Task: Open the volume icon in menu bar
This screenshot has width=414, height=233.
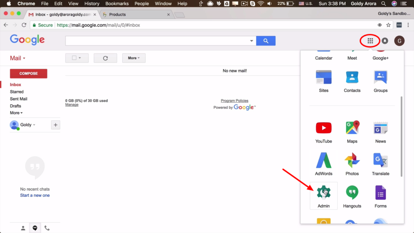Action: pos(269,4)
